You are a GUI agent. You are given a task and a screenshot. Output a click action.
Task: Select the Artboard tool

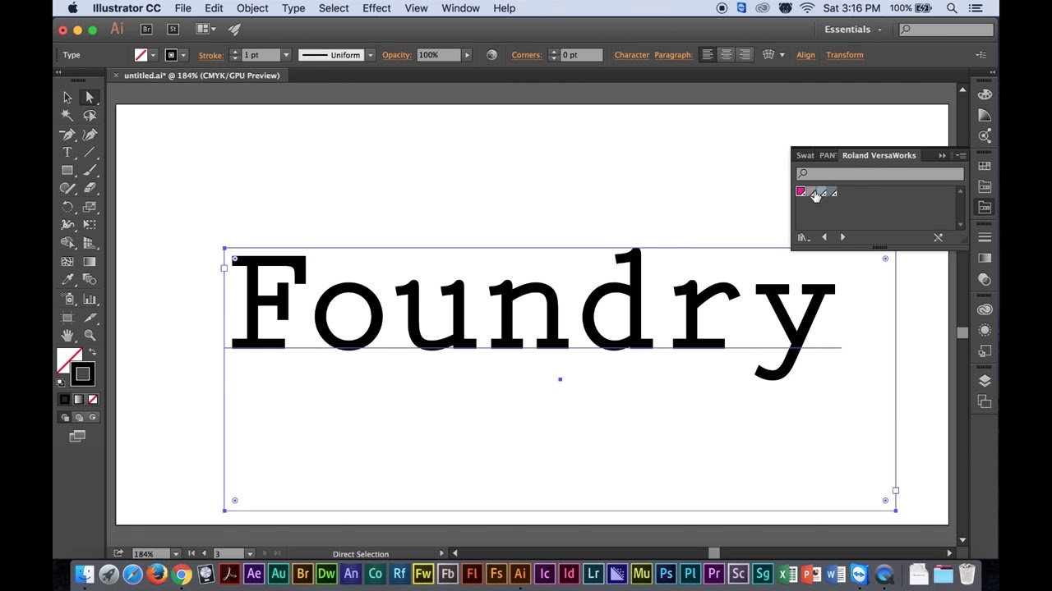(x=67, y=317)
